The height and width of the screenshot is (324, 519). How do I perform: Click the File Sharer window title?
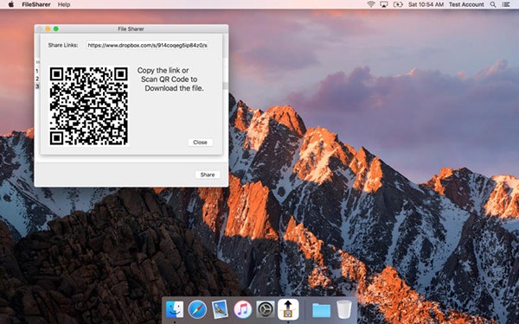click(131, 29)
